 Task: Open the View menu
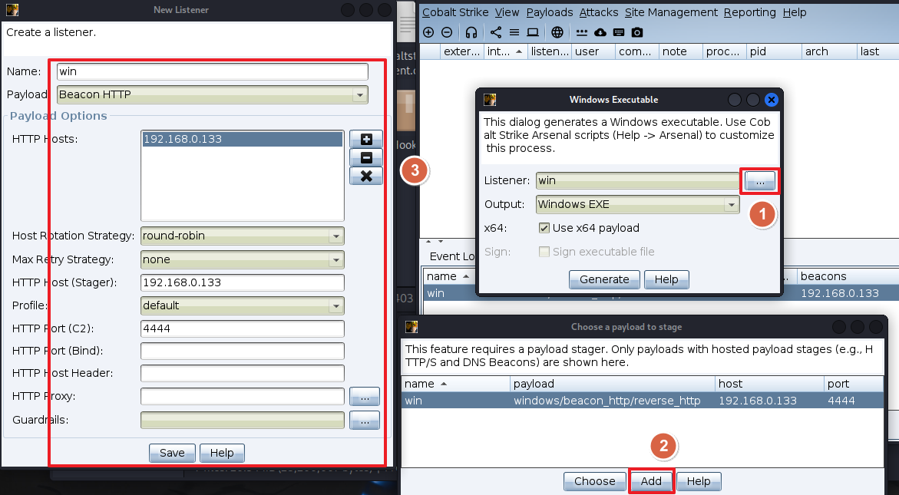507,12
